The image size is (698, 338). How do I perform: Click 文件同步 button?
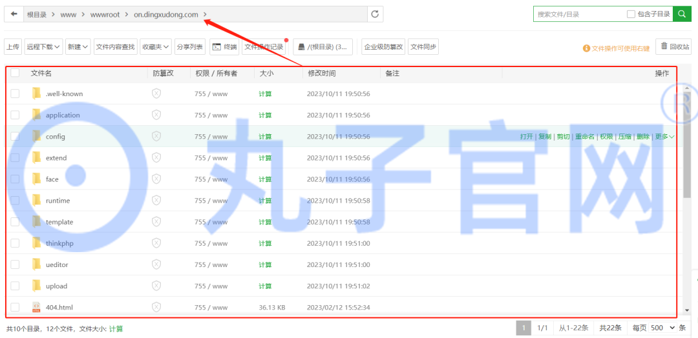tap(423, 46)
